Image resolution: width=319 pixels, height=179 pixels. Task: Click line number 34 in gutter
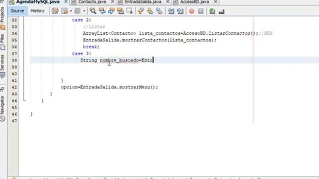pyautogui.click(x=14, y=33)
